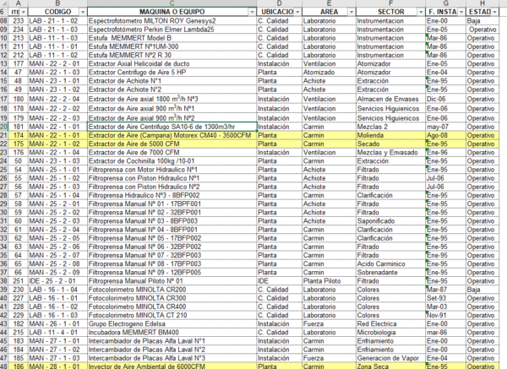Viewport: 507px width, 369px height.
Task: Click sector cell 'Generacion de Vapor'
Action: (390, 358)
